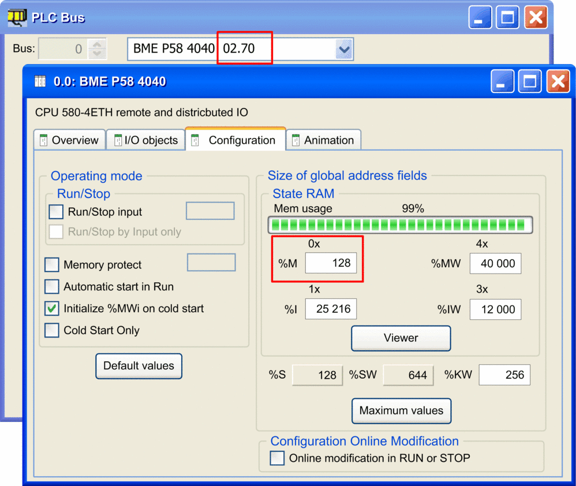Click the BME P58 4040 window rack icon
The image size is (576, 486).
[x=40, y=81]
